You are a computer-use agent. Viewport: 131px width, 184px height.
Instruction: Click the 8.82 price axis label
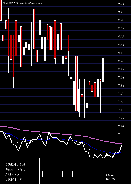click(121, 28)
